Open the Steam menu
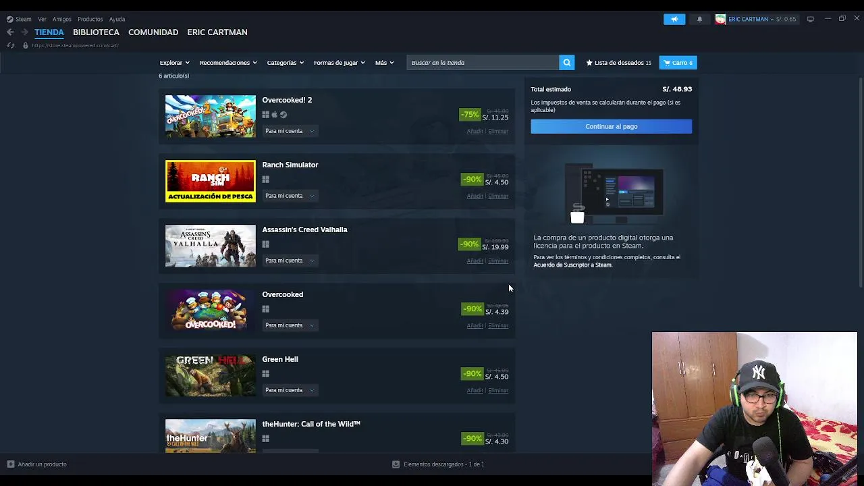The height and width of the screenshot is (486, 864). tap(24, 19)
